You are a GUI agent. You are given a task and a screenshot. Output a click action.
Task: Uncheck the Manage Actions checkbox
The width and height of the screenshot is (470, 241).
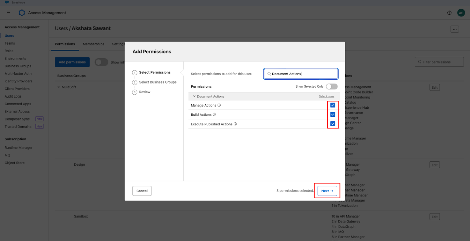[x=333, y=105]
